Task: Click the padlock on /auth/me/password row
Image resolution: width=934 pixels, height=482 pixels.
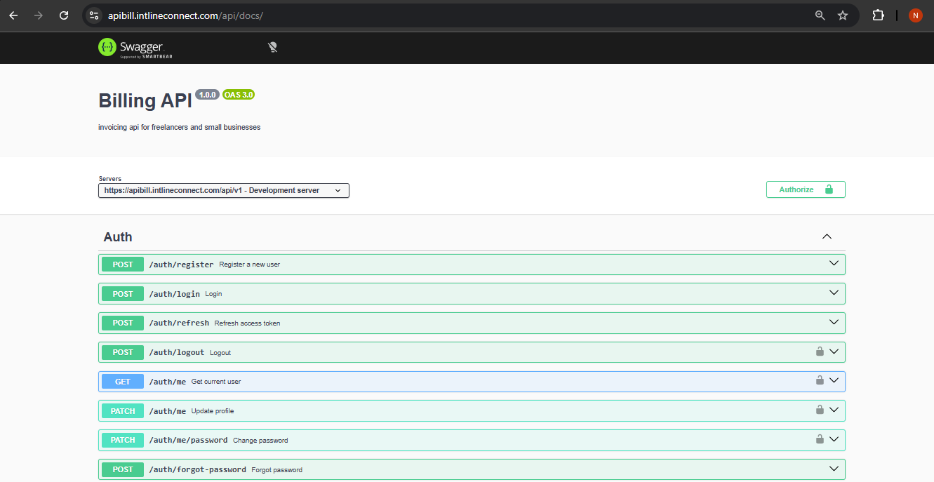Action: coord(819,439)
